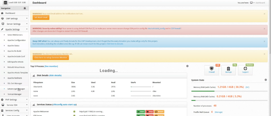Expand the Service SSH menu arrow
This screenshot has width=271, height=116.
27,105
